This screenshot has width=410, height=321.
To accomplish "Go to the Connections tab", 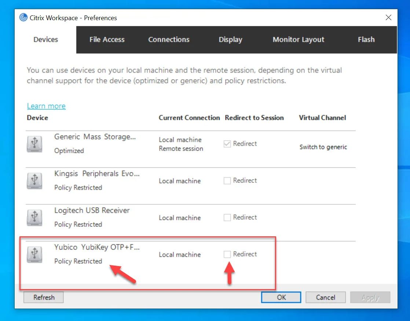I will [169, 40].
